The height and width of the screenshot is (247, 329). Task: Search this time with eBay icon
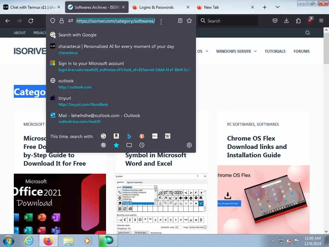click(155, 136)
